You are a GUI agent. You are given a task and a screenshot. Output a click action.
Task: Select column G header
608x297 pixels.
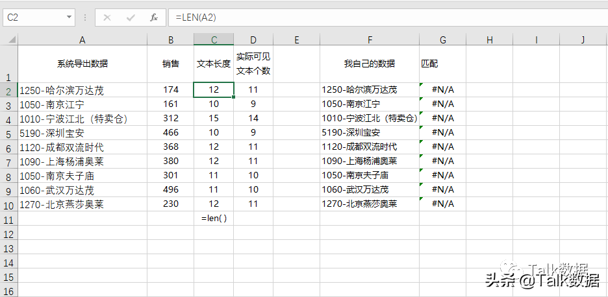443,40
